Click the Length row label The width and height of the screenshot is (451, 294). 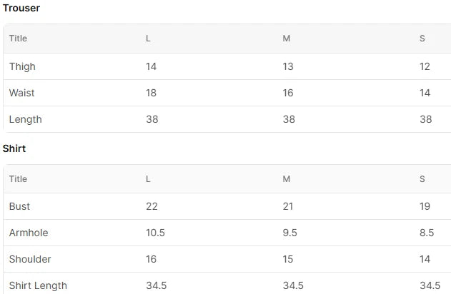(25, 119)
